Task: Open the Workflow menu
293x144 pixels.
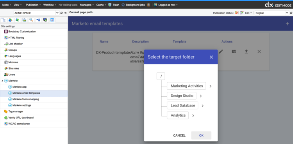Action: coord(50,5)
